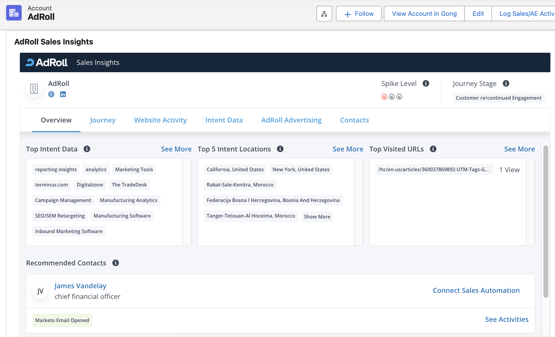Click the Recommended Contacts info icon

point(116,263)
